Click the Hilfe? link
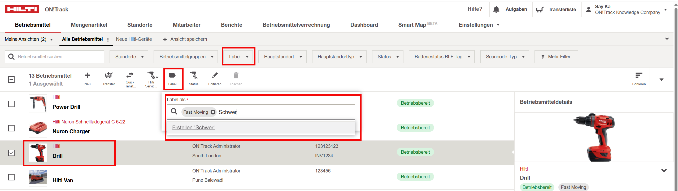This screenshot has height=191, width=678. 475,9
